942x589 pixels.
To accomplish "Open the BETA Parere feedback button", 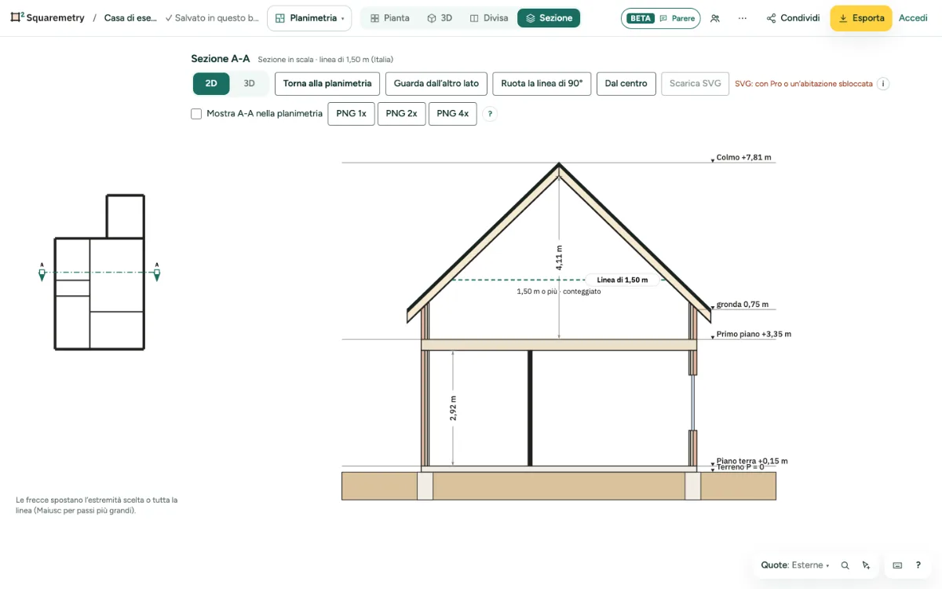I will click(x=660, y=18).
